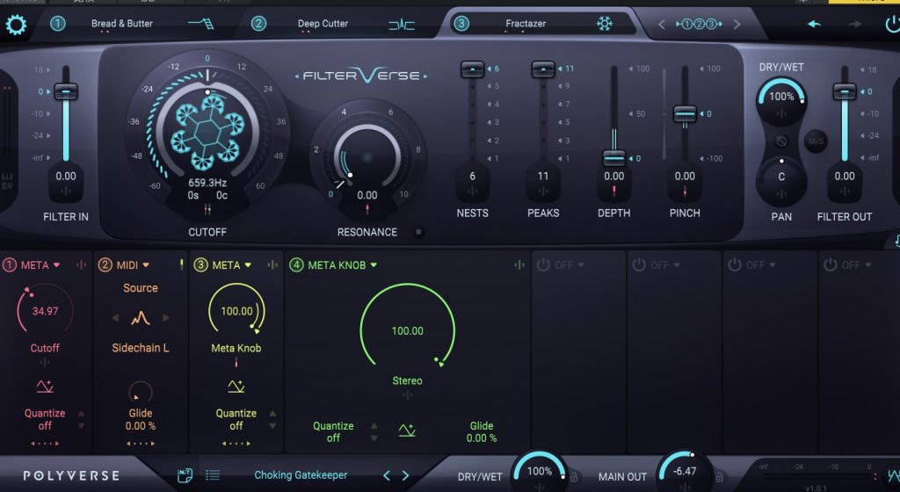Click the filter routing 1-2-3 icon
900x492 pixels.
(700, 24)
